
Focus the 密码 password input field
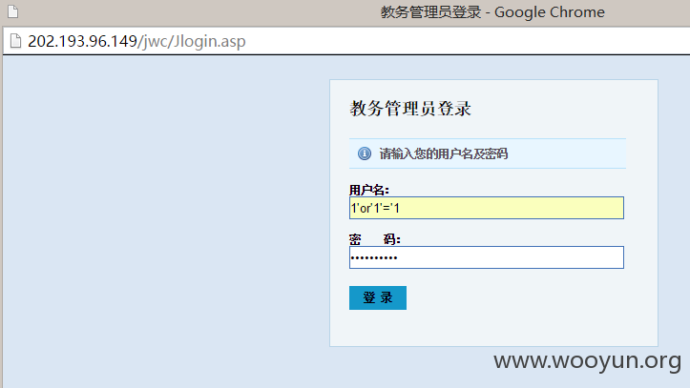pos(487,257)
